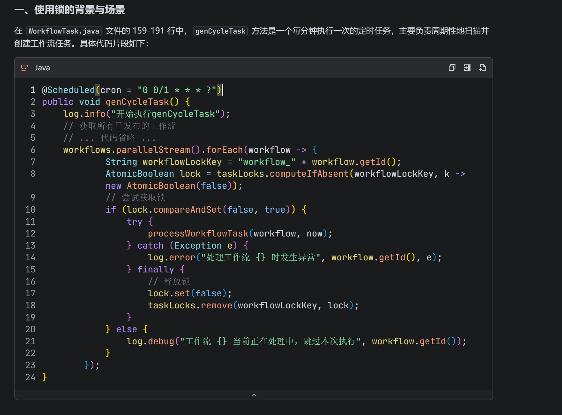
Task: Click the "159-191 行中" text in the paragraph
Action: (x=158, y=31)
